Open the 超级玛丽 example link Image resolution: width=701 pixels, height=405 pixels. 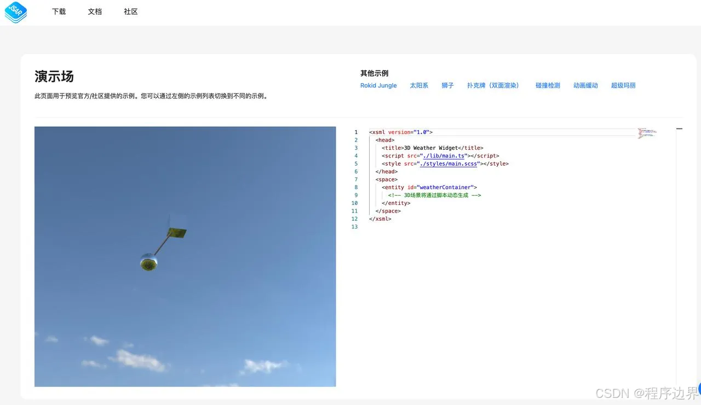tap(623, 85)
